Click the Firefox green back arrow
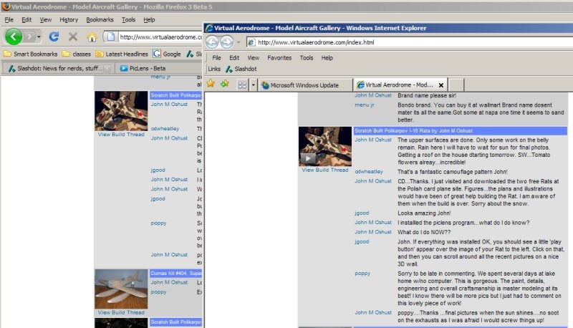 pos(14,37)
